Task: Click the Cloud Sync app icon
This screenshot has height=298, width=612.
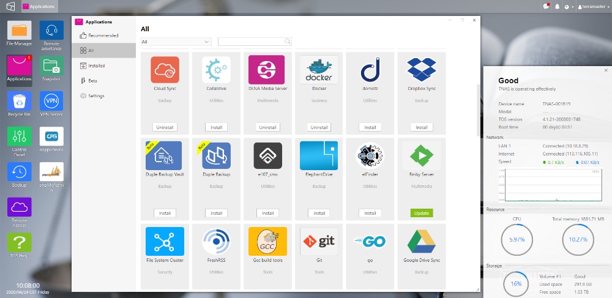Action: (165, 70)
